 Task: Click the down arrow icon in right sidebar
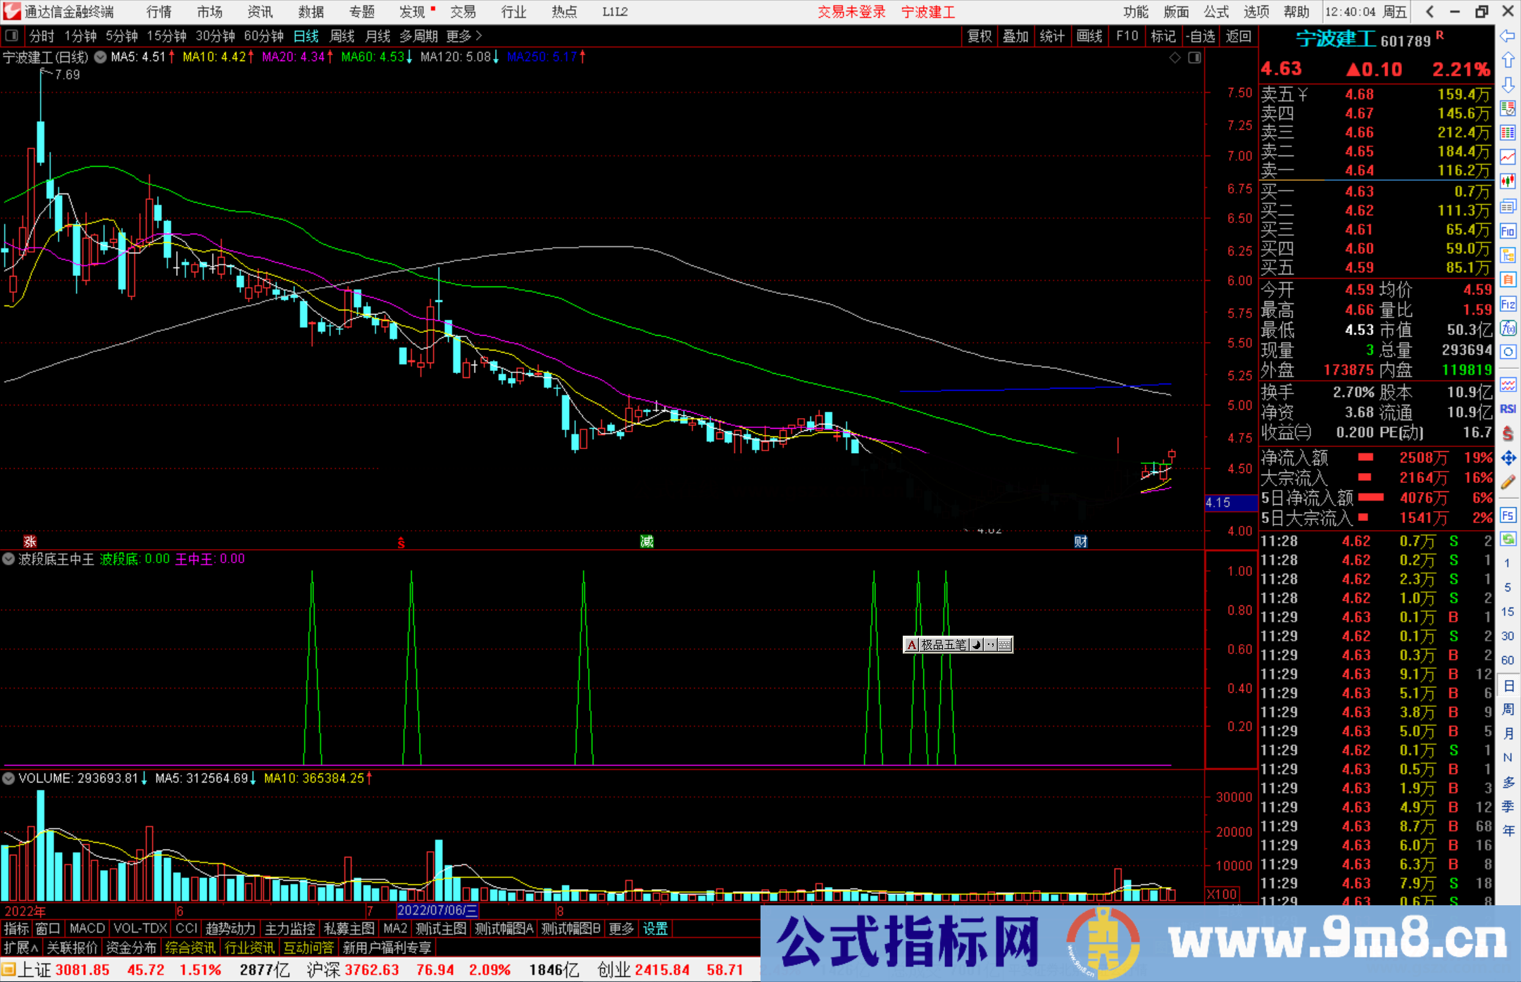(x=1508, y=84)
